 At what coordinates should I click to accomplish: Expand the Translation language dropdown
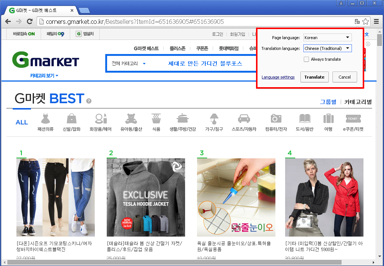[x=327, y=48]
